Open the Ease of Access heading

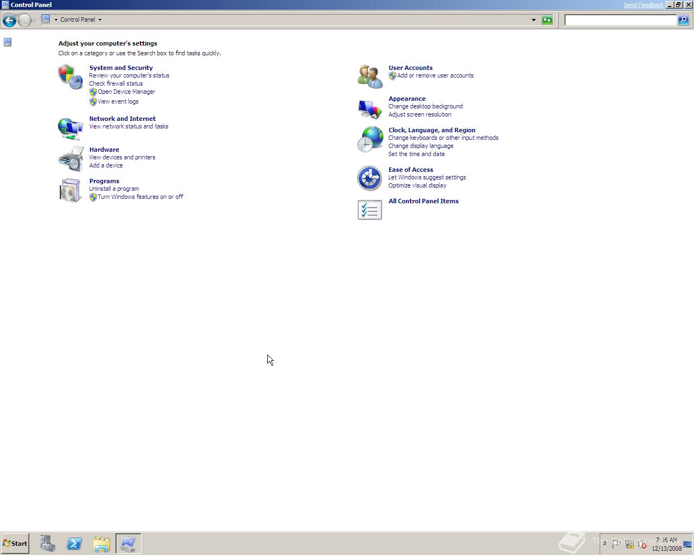point(410,170)
